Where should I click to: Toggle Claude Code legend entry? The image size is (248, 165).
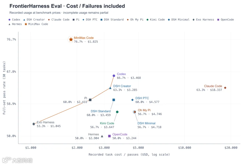point(59,20)
